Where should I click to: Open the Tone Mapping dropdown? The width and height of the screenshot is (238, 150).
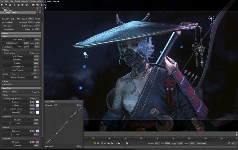12,99
